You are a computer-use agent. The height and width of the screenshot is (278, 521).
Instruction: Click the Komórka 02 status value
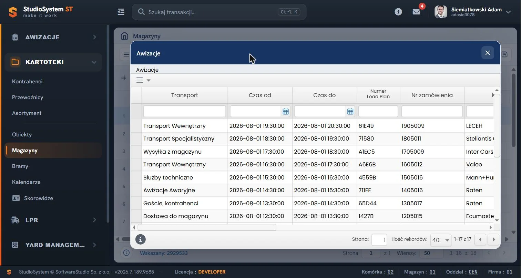point(390,272)
